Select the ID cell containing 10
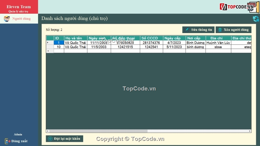260x146 pixels. pyautogui.click(x=59, y=47)
